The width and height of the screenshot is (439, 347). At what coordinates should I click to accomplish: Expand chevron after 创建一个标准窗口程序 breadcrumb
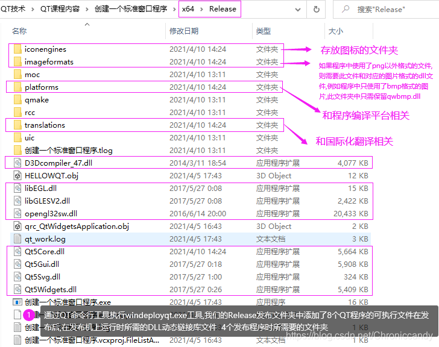pos(174,9)
